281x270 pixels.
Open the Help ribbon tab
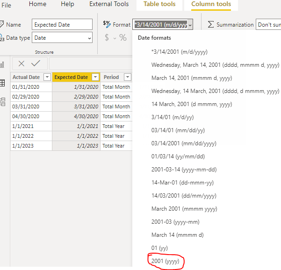point(67,4)
